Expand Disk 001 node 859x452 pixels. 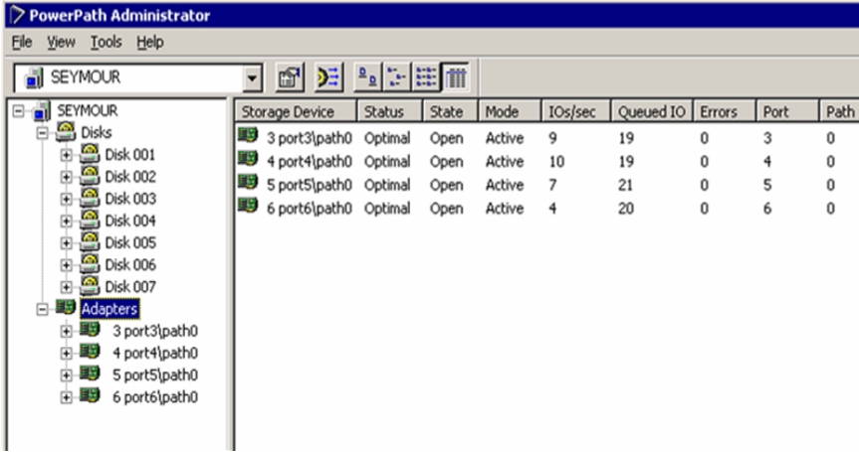[x=67, y=155]
